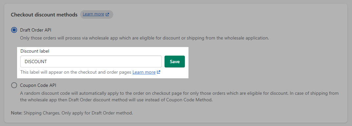Click the "Checkout discount methods" heading
Viewport: 352px width, 126px height.
pyautogui.click(x=44, y=14)
